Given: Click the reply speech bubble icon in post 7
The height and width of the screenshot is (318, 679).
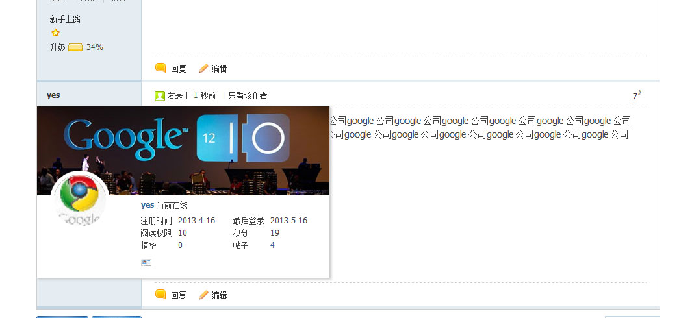Looking at the screenshot, I should pos(160,295).
